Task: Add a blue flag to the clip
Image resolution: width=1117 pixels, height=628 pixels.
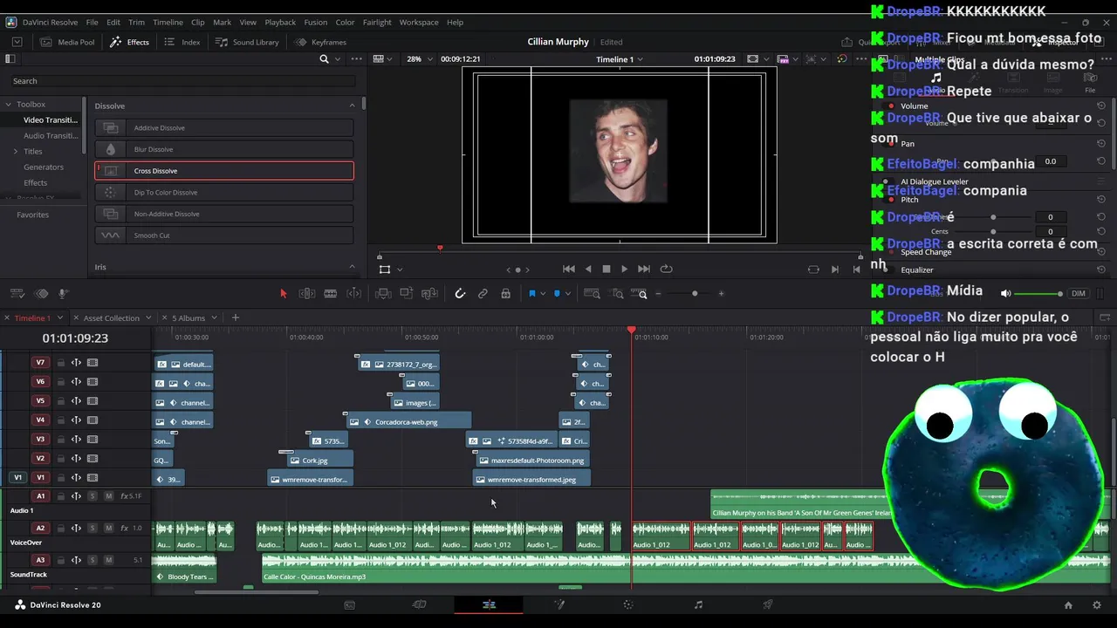Action: pyautogui.click(x=531, y=294)
